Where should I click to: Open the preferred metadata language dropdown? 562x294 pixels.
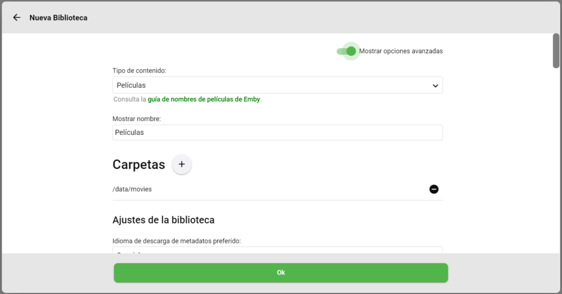coord(277,251)
